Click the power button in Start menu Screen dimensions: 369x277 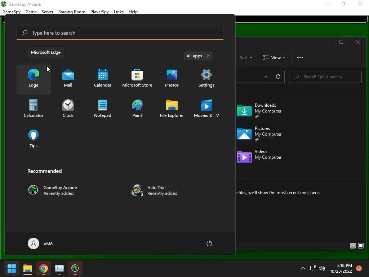(x=209, y=243)
